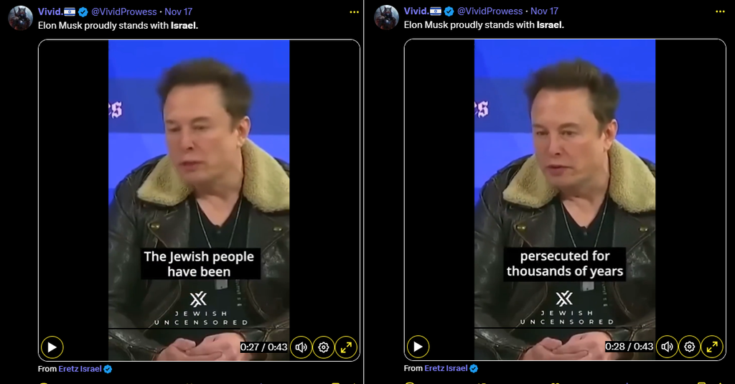Click the Vivid avatar on left tweet
This screenshot has width=735, height=384.
coord(21,18)
